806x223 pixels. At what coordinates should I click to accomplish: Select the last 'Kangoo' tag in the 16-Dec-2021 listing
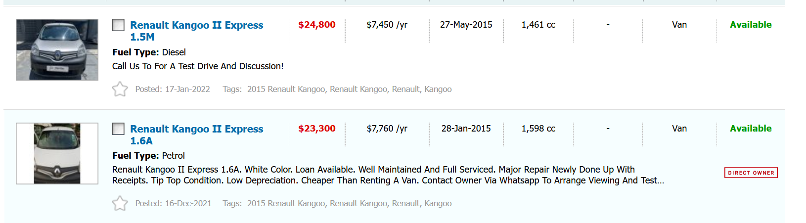pyautogui.click(x=438, y=203)
